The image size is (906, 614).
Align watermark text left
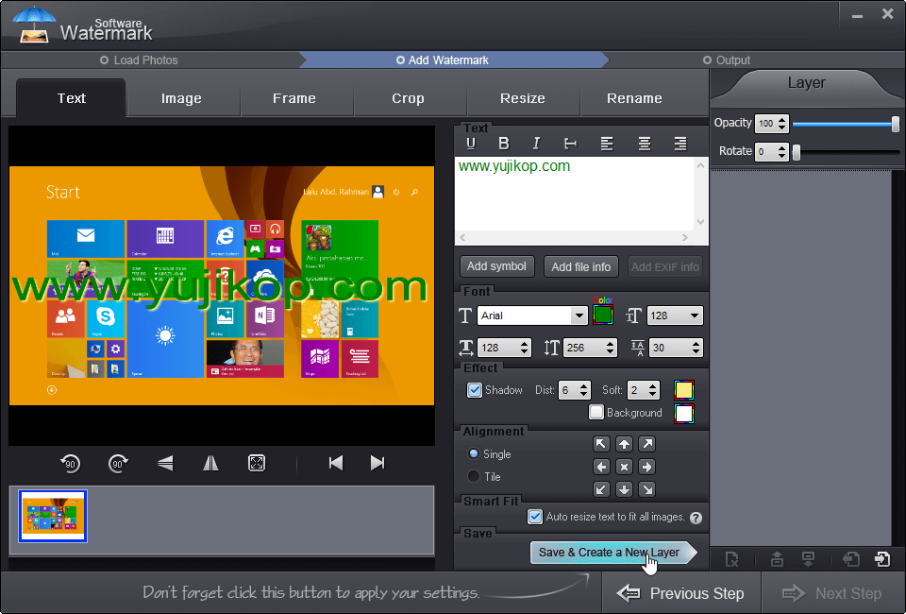tap(607, 144)
